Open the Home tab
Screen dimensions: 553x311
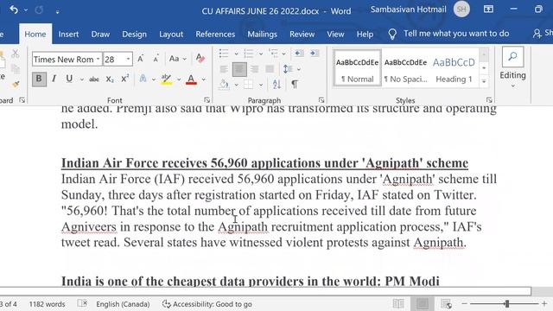35,35
